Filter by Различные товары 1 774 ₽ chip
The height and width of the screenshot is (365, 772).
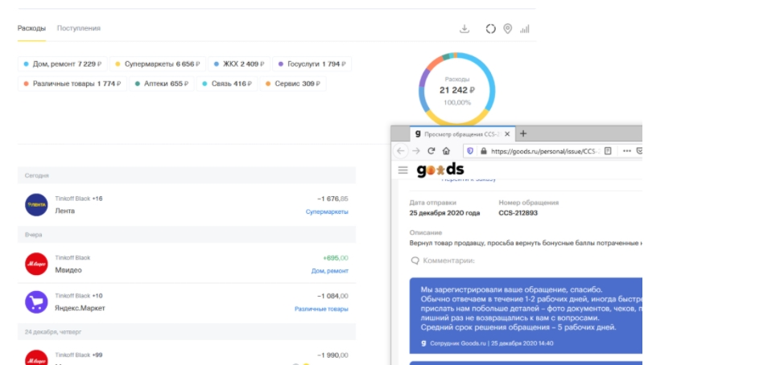coord(72,84)
